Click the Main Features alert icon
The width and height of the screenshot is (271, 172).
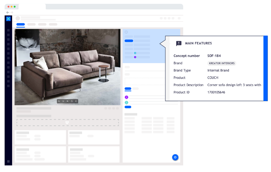(x=179, y=43)
